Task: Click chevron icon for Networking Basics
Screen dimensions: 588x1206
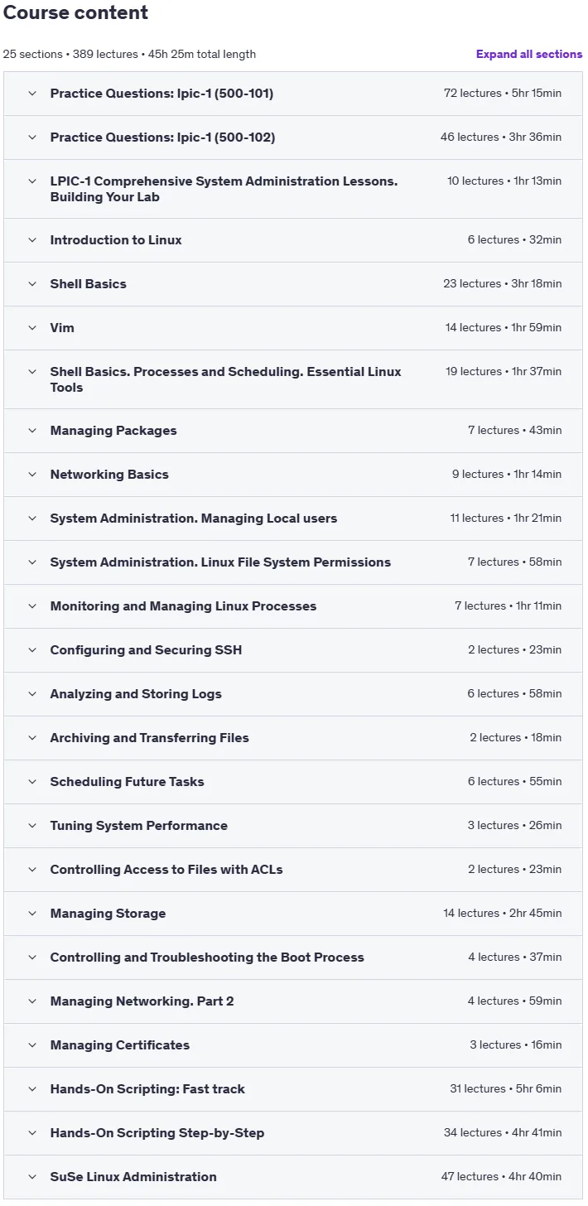Action: [32, 475]
